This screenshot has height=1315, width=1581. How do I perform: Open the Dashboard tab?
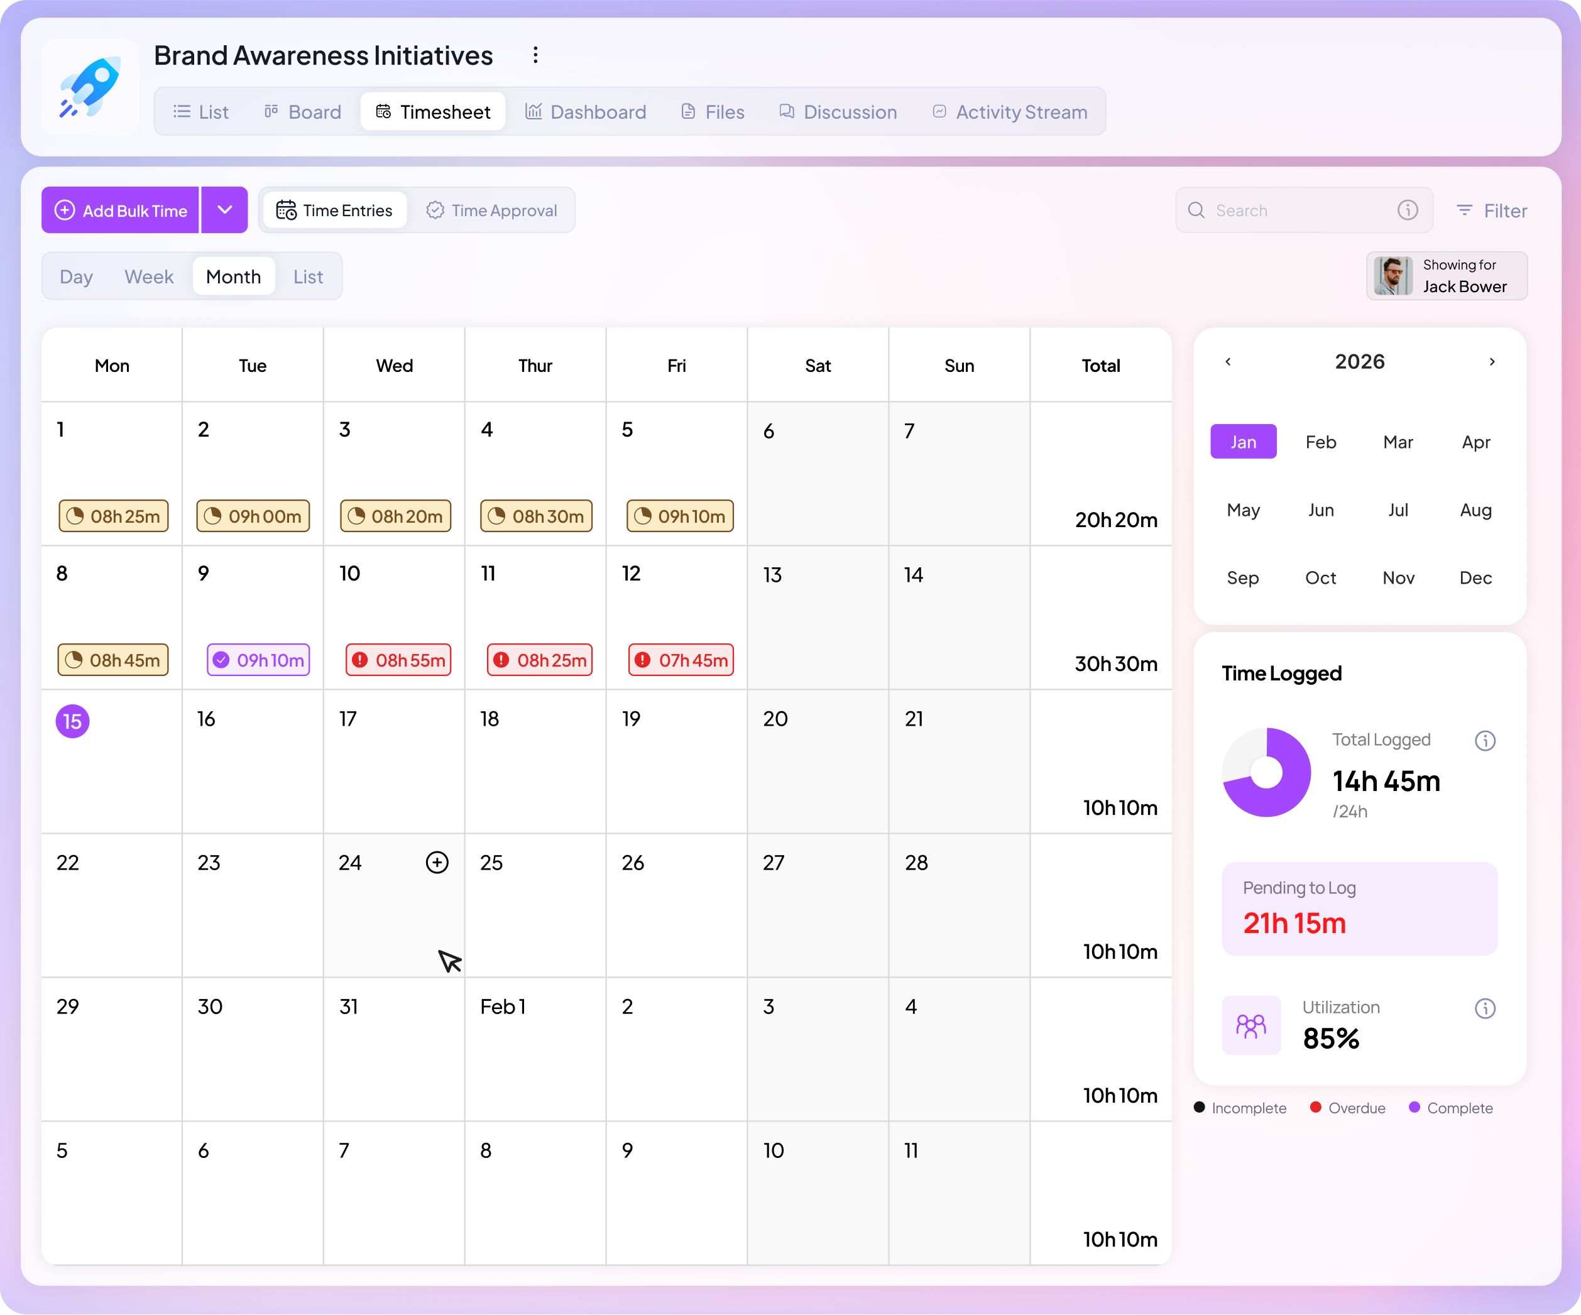point(586,112)
